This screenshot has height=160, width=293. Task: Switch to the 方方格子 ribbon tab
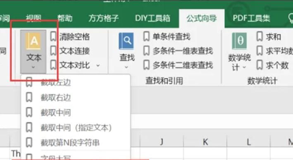click(104, 18)
